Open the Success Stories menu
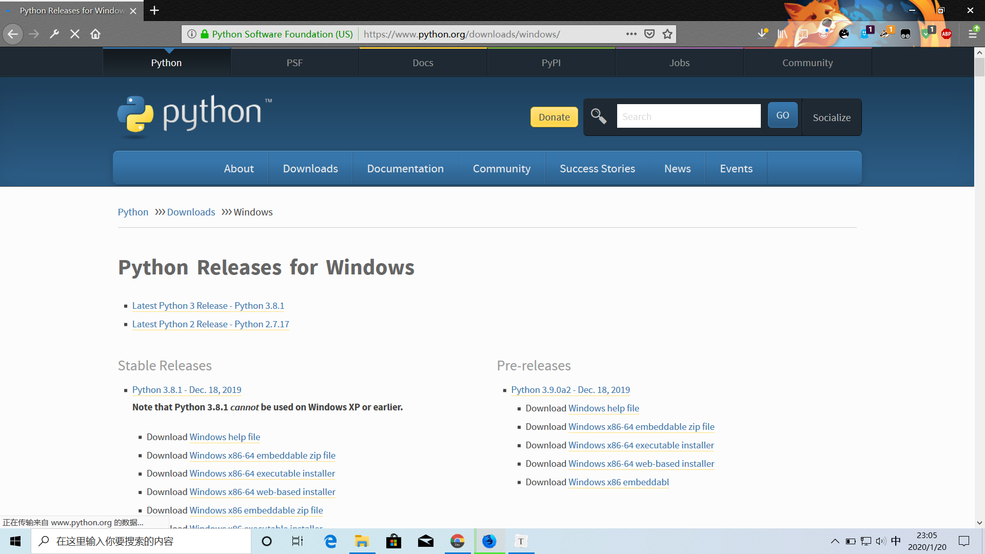Screen dimensions: 985x554 tap(598, 168)
